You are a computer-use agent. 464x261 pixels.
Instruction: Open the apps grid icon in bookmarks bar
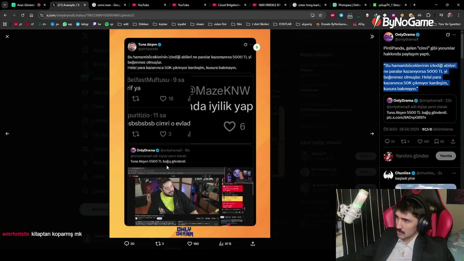coord(5,24)
